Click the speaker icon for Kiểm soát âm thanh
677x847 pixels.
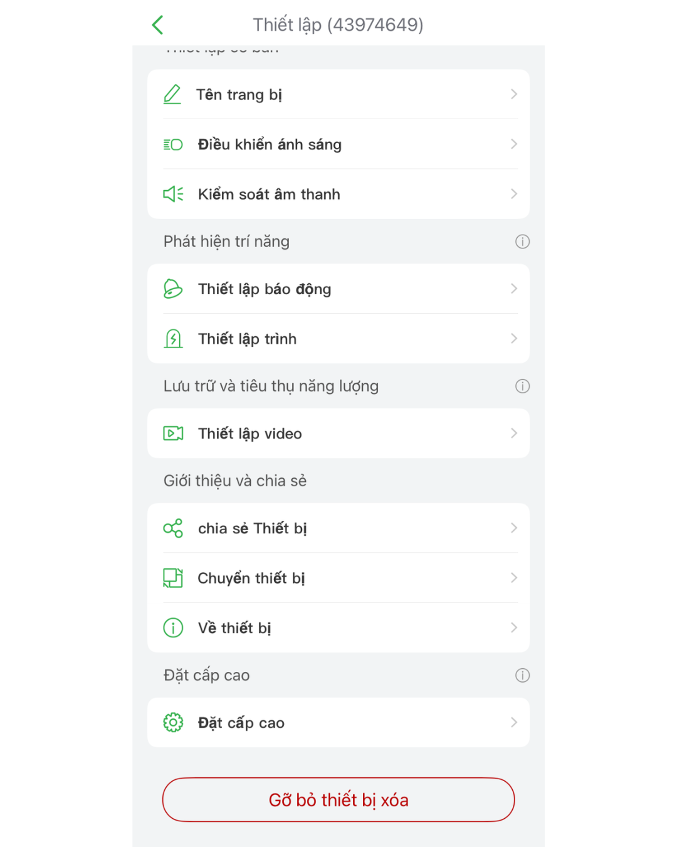click(x=173, y=194)
